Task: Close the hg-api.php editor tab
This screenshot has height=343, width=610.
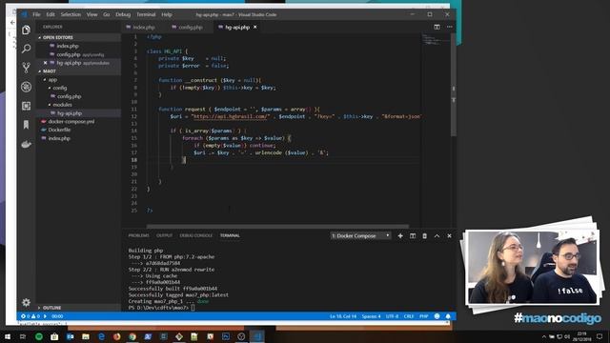Action: click(x=255, y=27)
